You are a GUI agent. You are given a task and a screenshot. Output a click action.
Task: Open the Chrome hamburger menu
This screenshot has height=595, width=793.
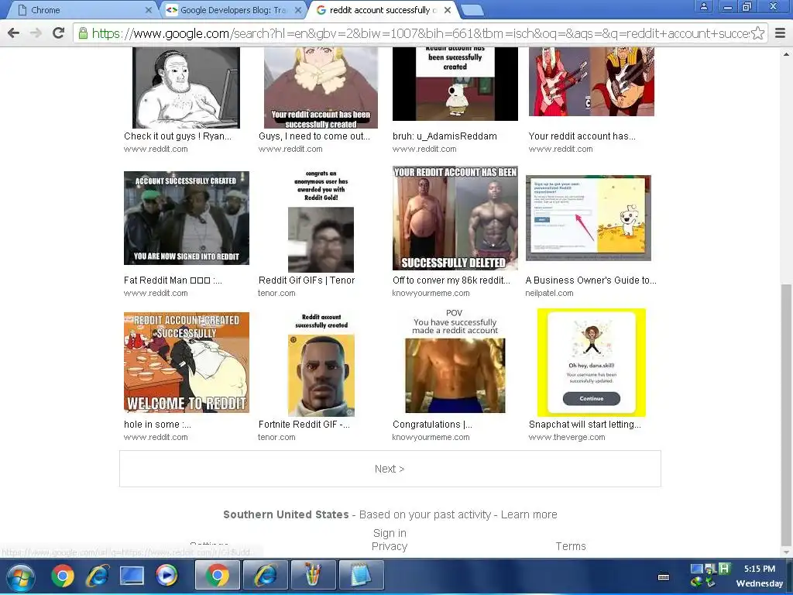point(780,33)
